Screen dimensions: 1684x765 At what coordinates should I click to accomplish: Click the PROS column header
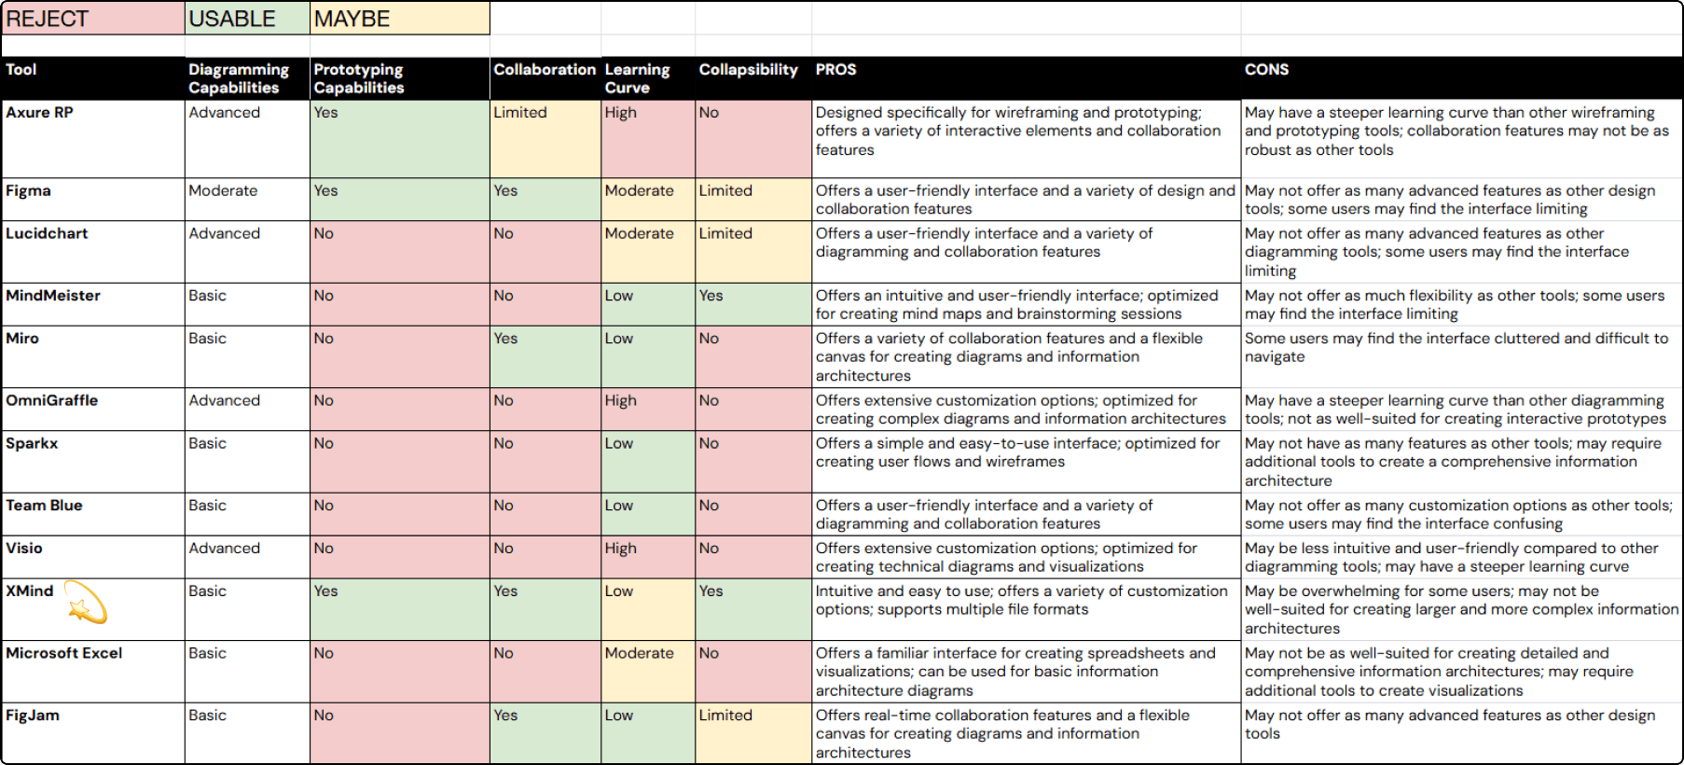(1026, 78)
